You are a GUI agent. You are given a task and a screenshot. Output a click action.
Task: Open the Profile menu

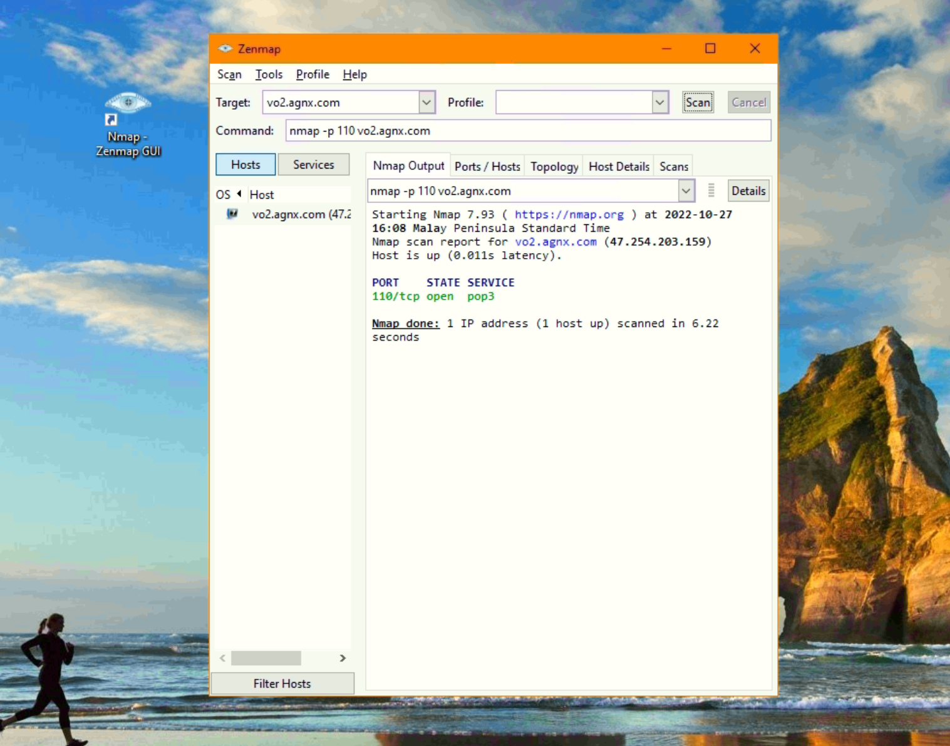click(x=312, y=75)
